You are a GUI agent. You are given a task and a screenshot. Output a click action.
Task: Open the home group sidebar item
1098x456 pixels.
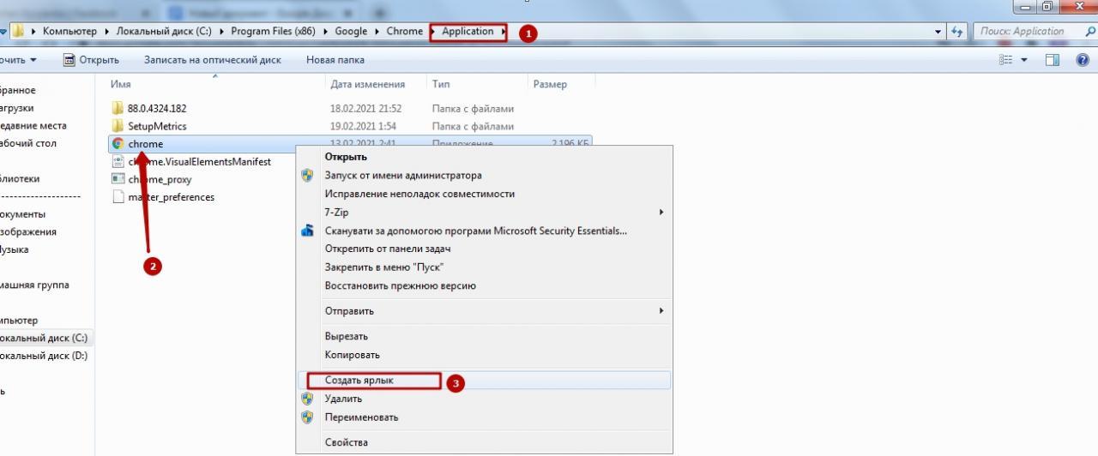(x=34, y=285)
